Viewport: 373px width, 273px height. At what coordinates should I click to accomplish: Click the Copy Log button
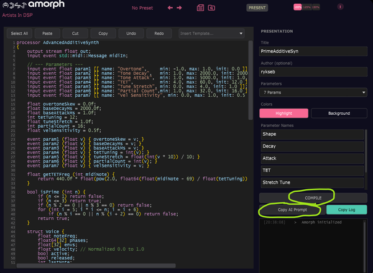click(347, 210)
